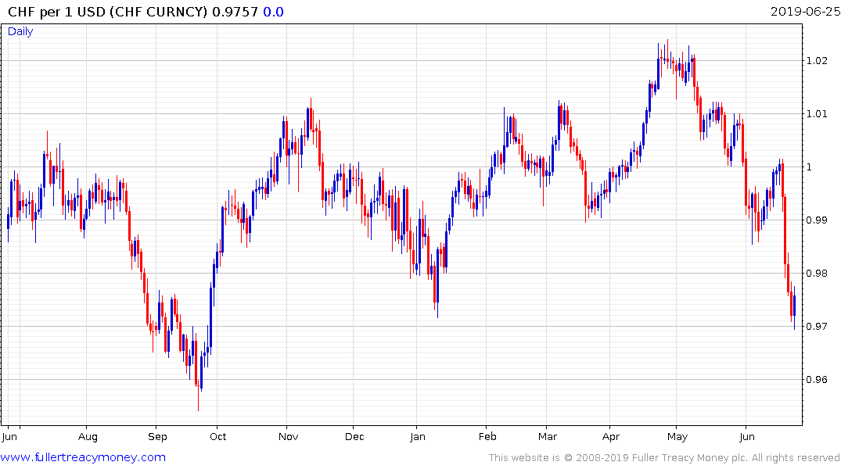Screen dimensions: 841x469
Task: Click the Oct label on the time axis
Action: [217, 437]
